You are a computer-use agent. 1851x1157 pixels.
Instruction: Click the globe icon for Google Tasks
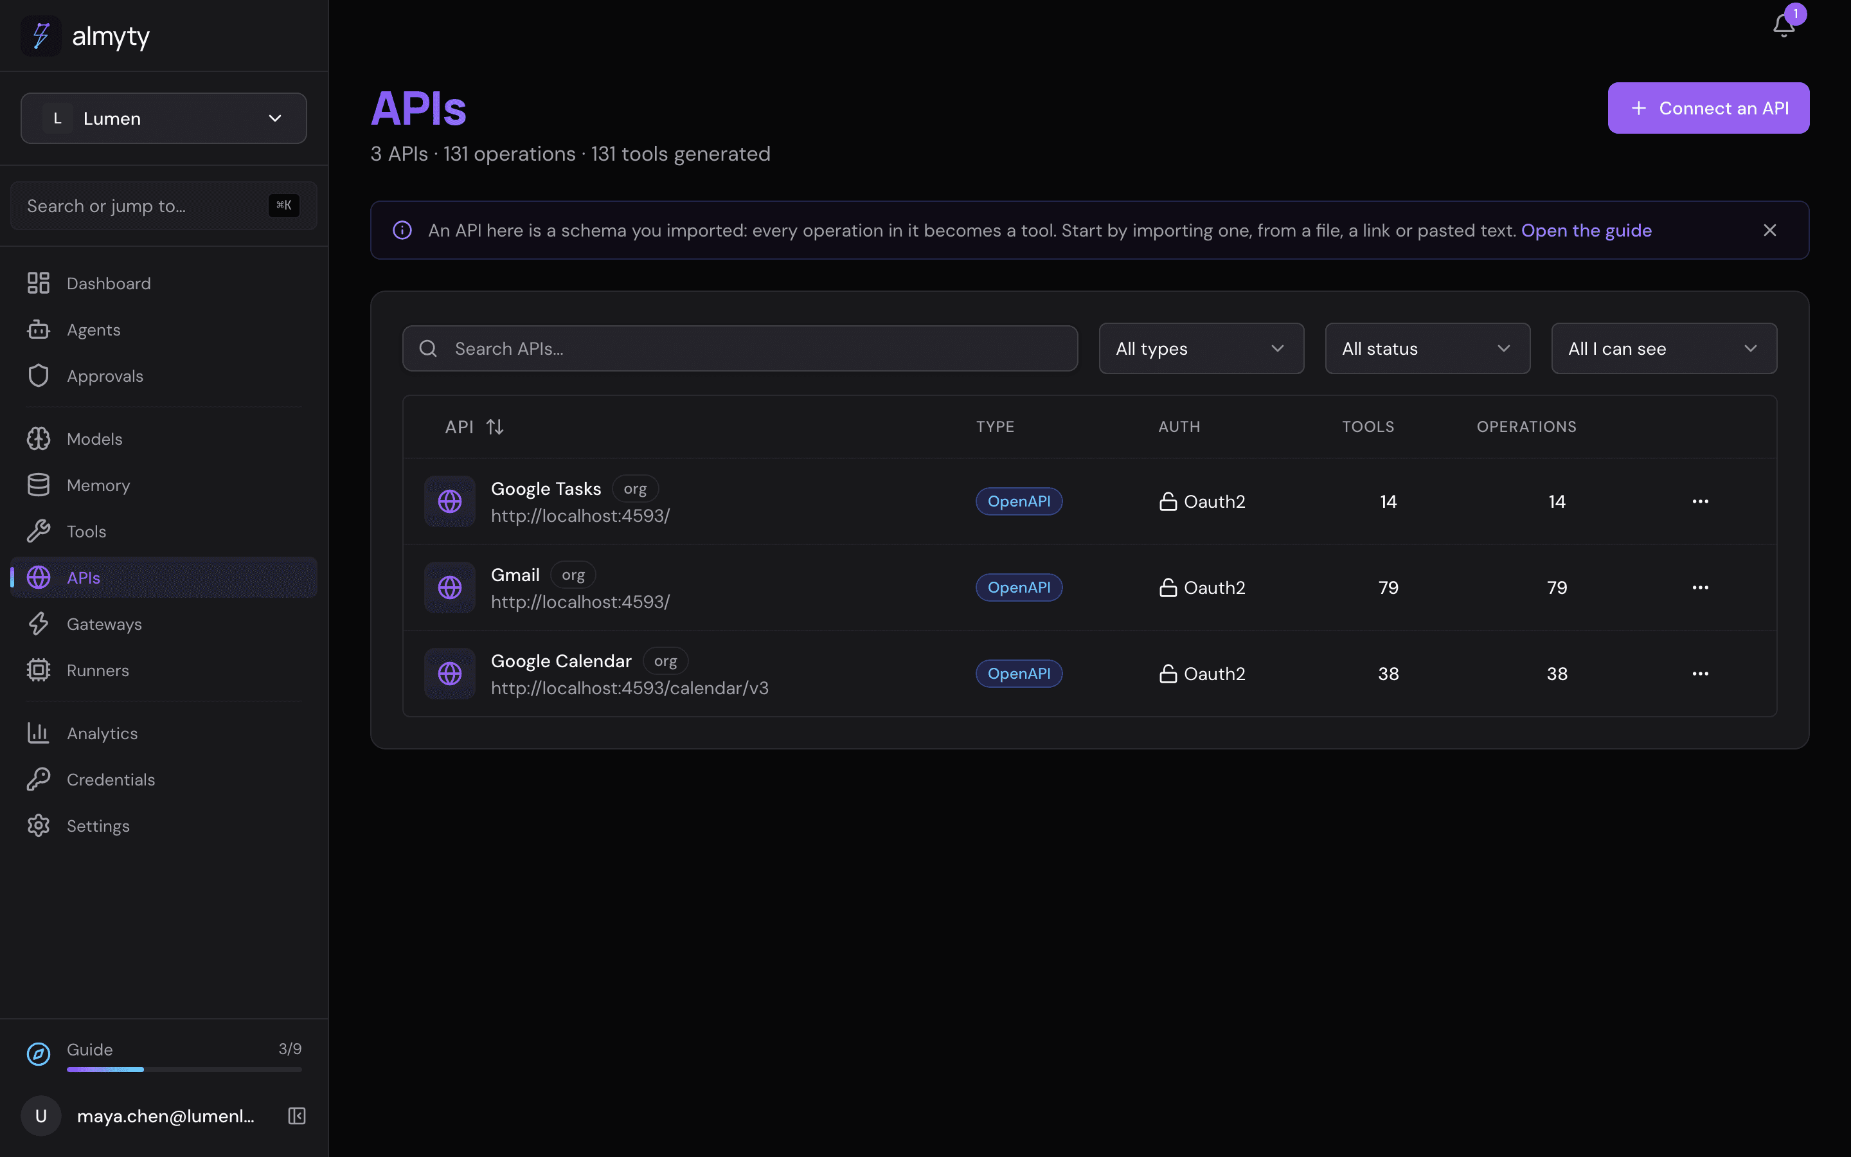click(450, 501)
